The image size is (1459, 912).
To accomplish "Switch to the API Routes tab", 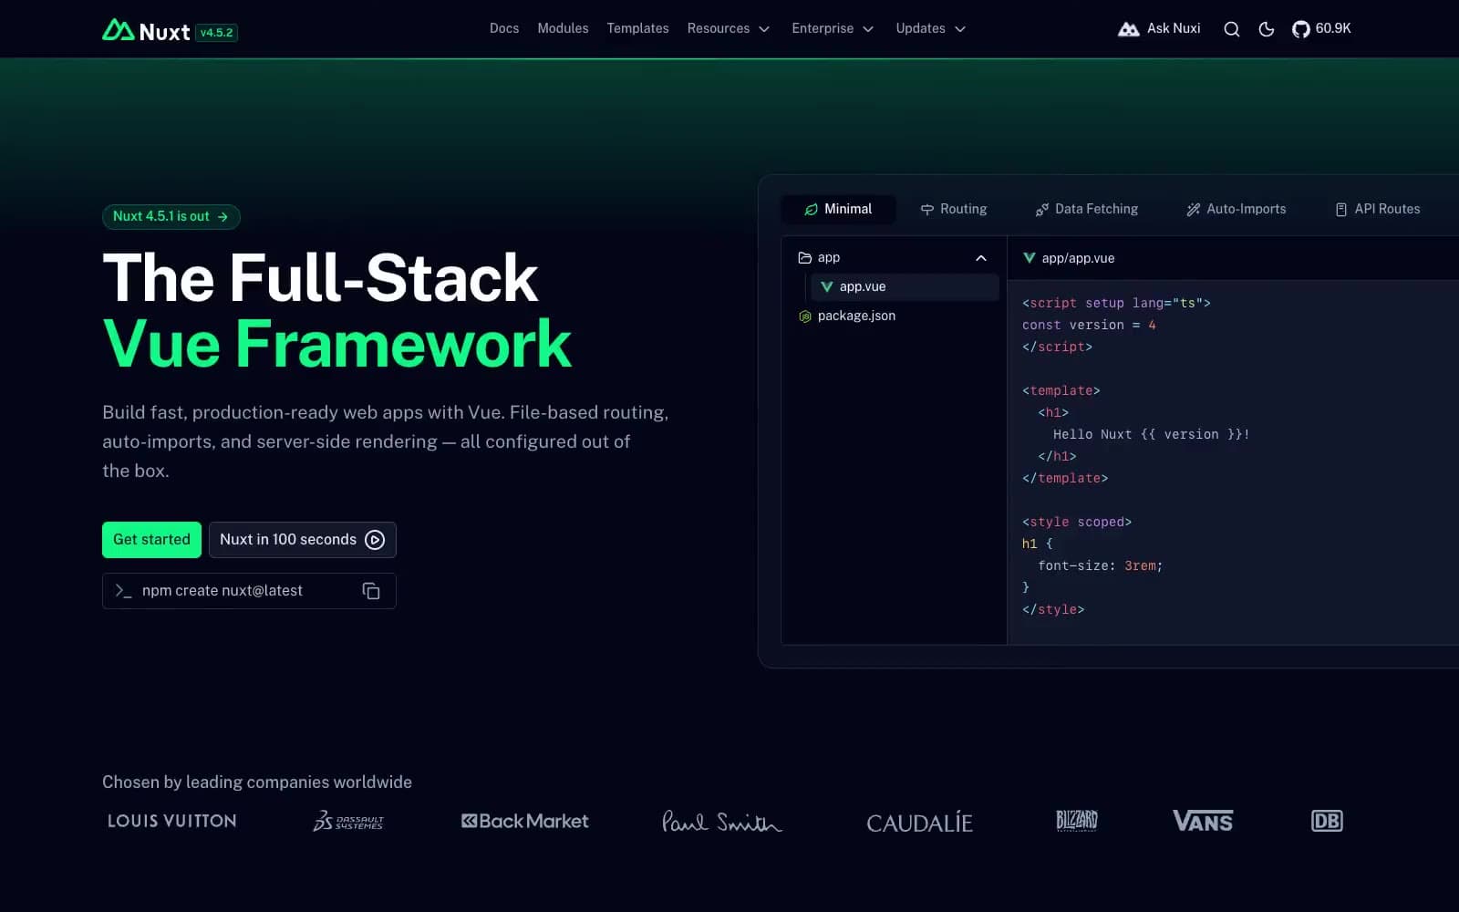I will point(1378,209).
